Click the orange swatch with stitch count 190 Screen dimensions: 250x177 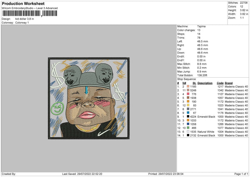(188, 101)
